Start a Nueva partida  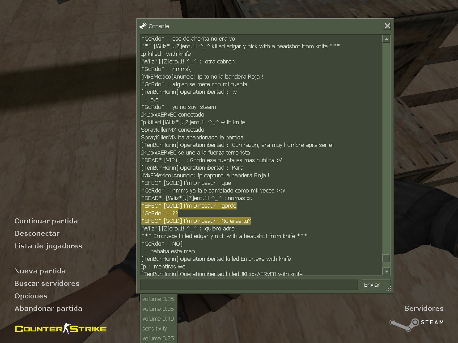click(40, 271)
